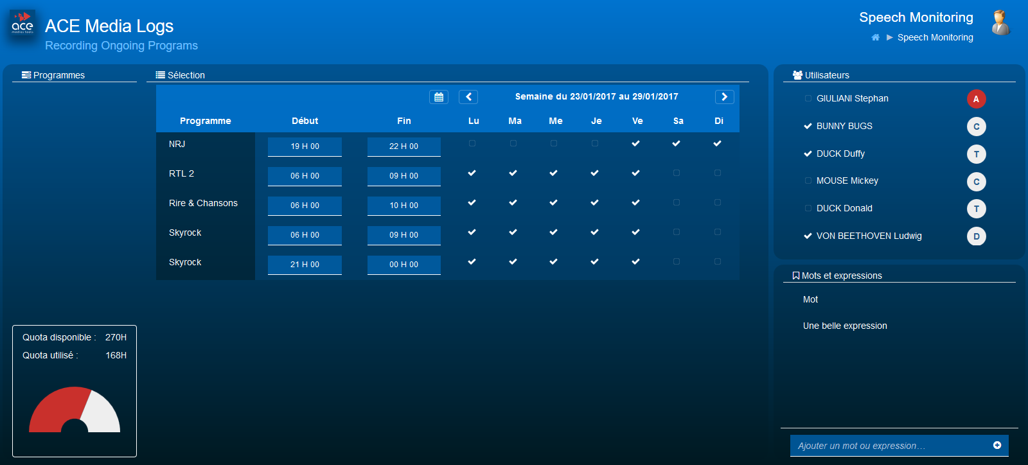The image size is (1028, 465).
Task: Click BUNNY BUGS's C badge
Action: point(977,127)
